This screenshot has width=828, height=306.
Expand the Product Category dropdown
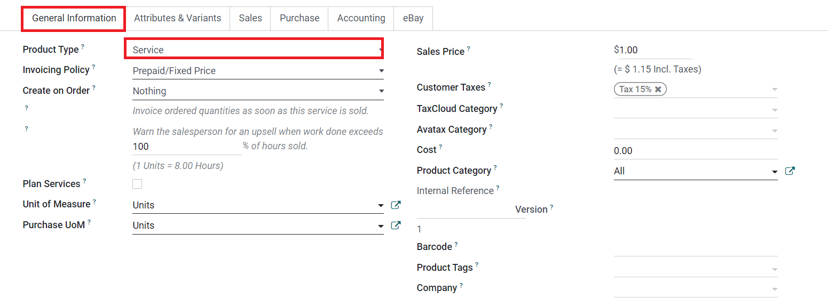tap(695, 171)
